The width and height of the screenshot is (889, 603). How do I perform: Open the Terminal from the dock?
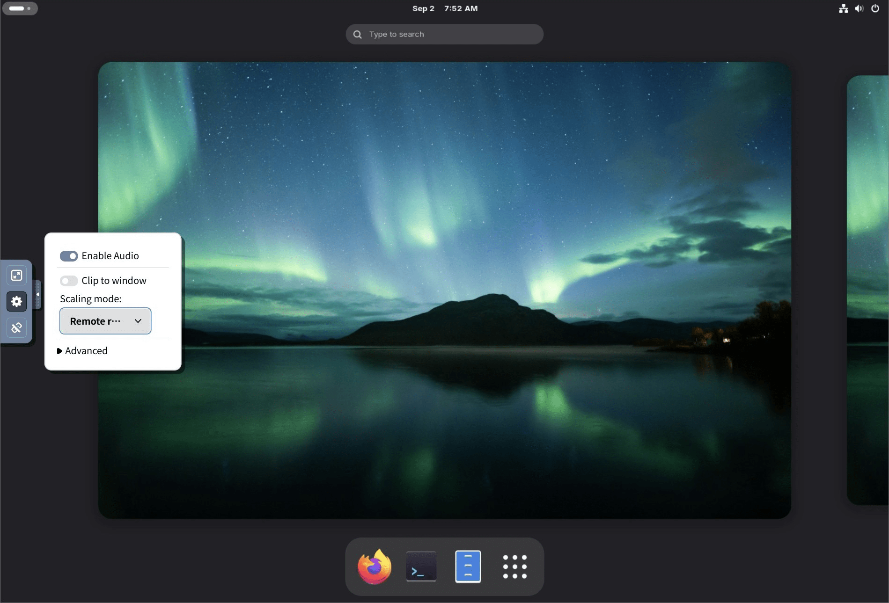(421, 567)
